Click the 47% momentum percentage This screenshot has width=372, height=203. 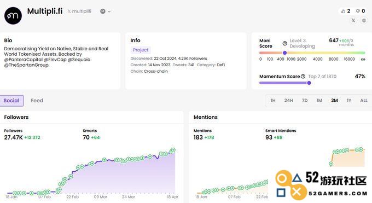(x=360, y=76)
